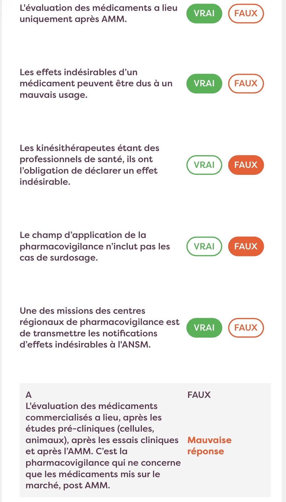
Task: Choose FAUX for side effects from misuse
Action: (246, 83)
